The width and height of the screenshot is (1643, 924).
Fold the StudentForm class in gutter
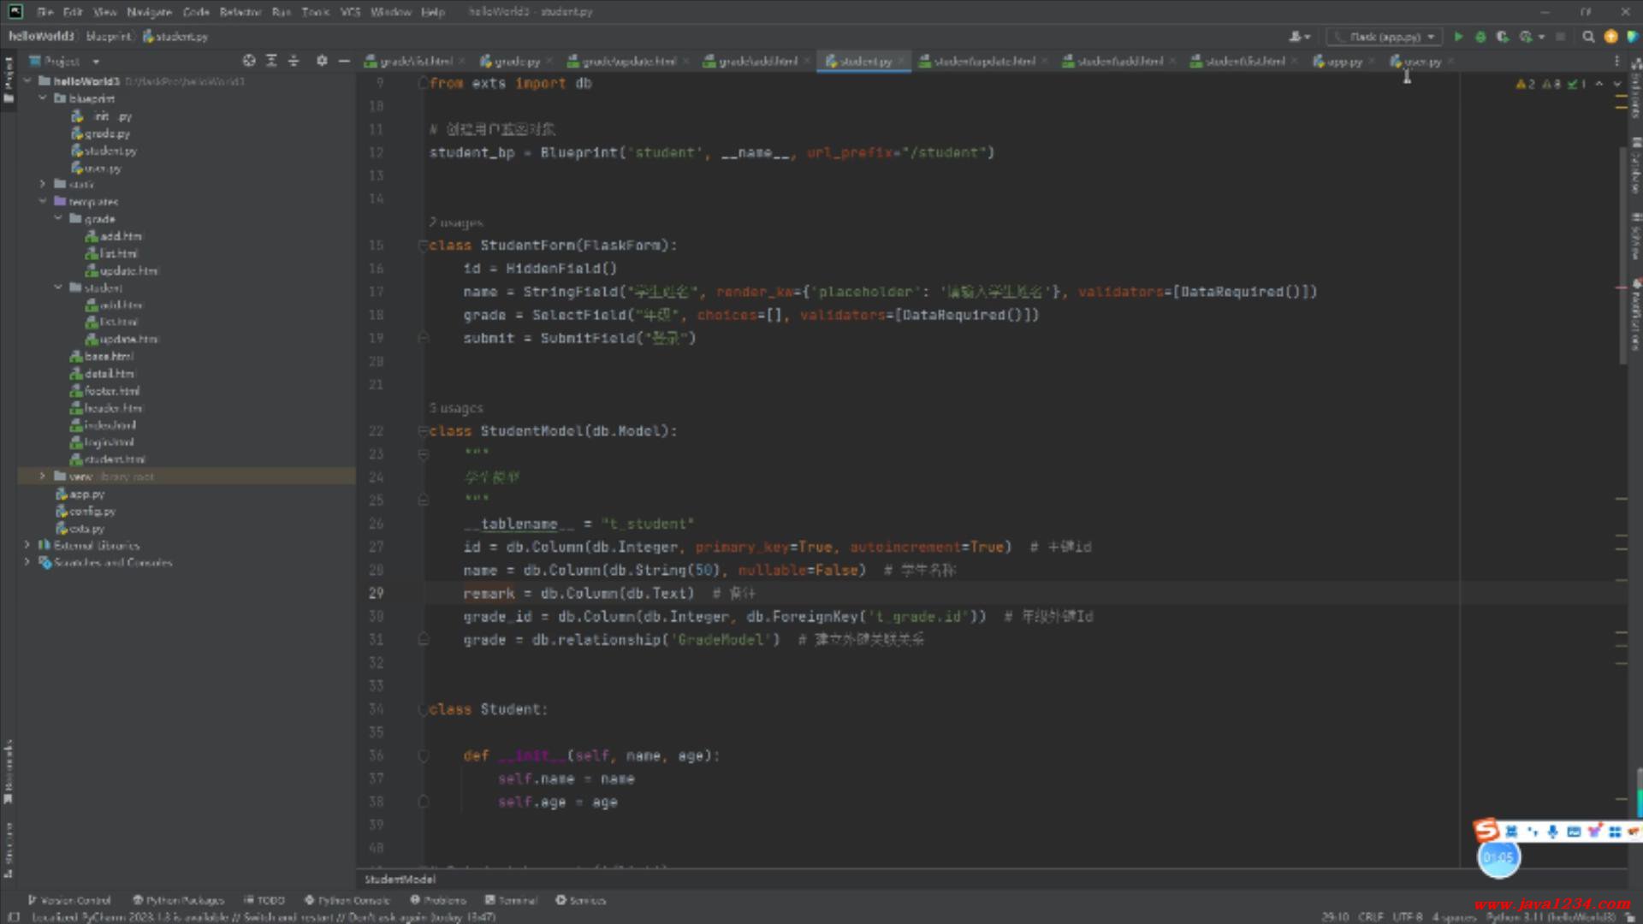tap(423, 246)
